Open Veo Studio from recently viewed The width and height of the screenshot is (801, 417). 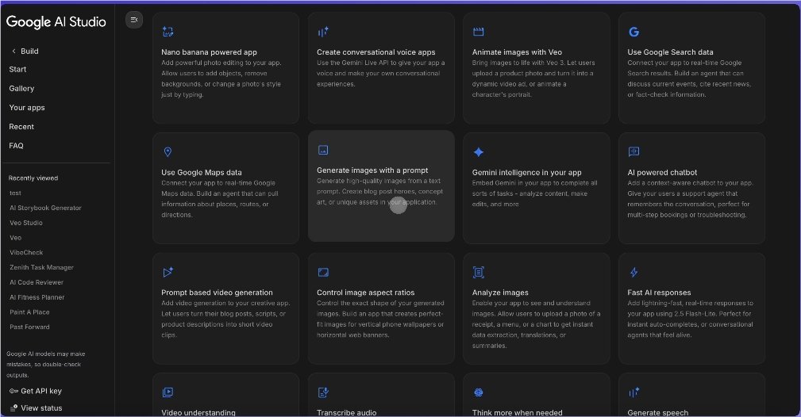tap(26, 223)
